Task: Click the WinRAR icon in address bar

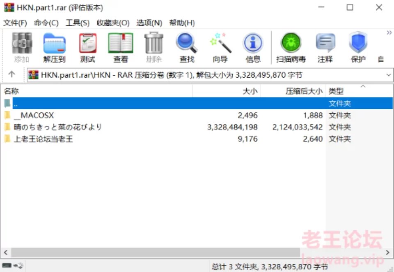Action: click(x=33, y=75)
